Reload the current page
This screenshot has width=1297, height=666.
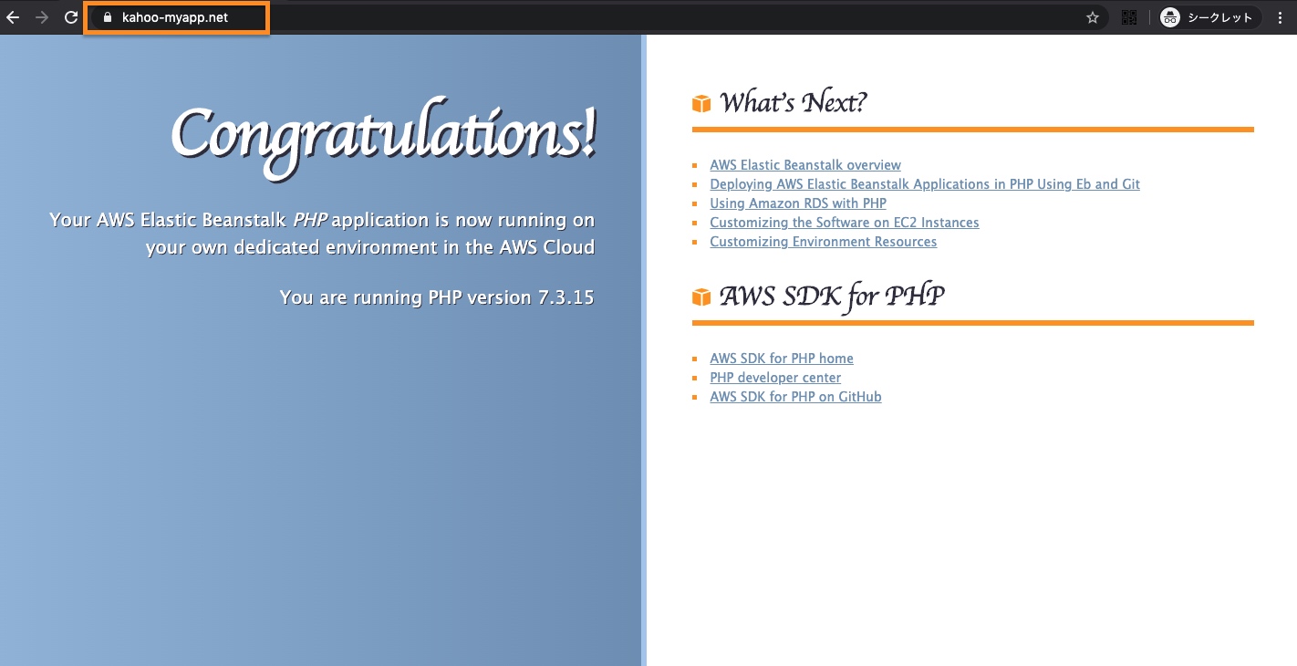tap(70, 17)
